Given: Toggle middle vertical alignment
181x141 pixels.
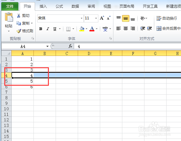Looking at the screenshot, I should (126, 18).
